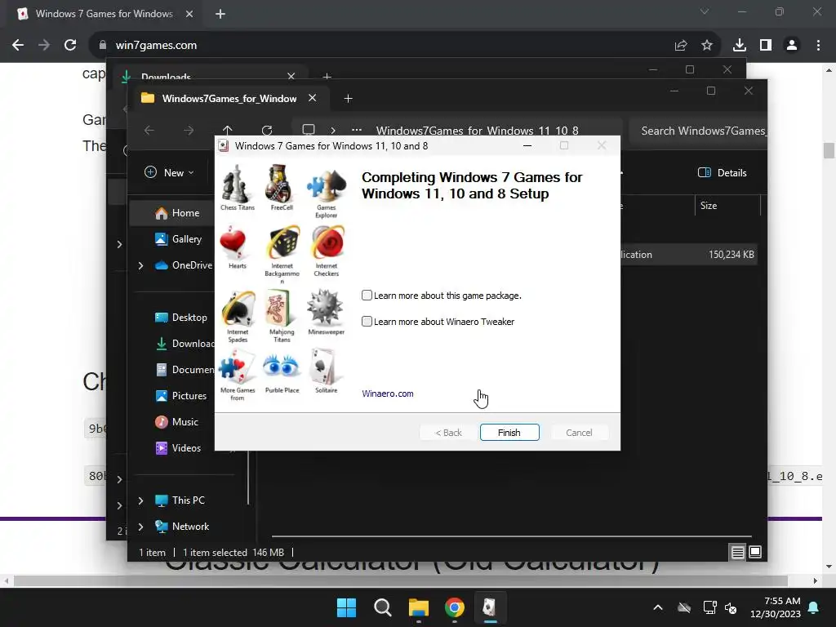This screenshot has height=627, width=836.
Task: Open the New dropdown in File Explorer
Action: 169,173
